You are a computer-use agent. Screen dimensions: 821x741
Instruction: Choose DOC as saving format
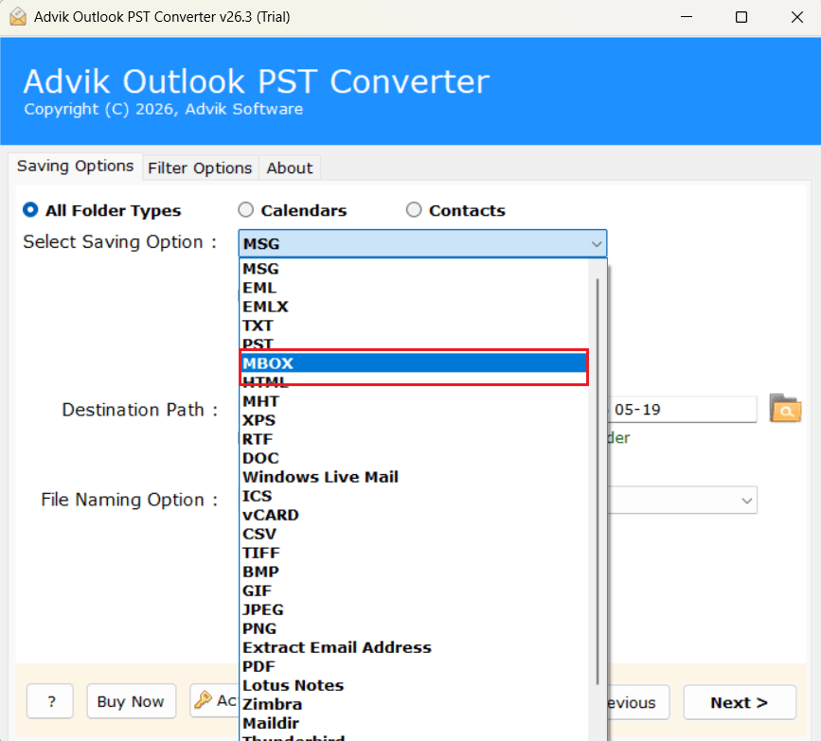[x=414, y=458]
